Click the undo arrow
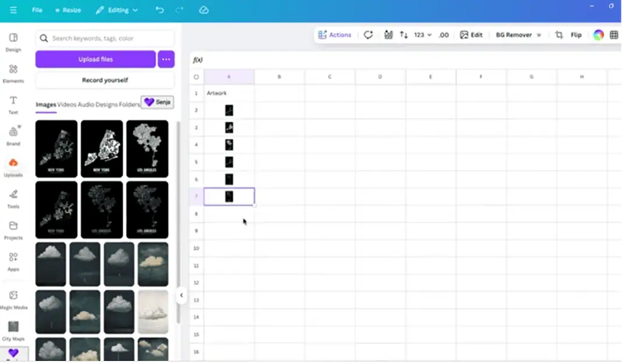The image size is (622, 362). (160, 10)
